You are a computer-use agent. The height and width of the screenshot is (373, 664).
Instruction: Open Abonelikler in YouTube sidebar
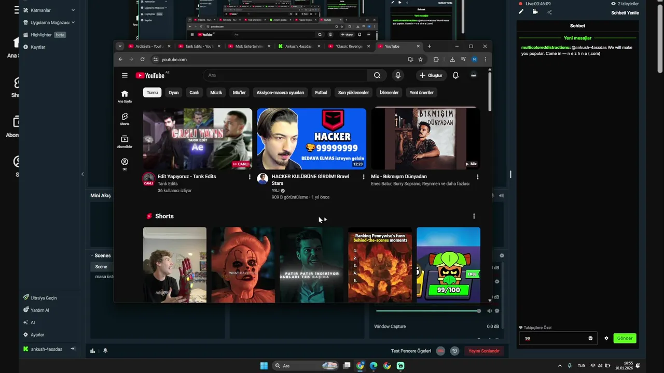(x=125, y=141)
